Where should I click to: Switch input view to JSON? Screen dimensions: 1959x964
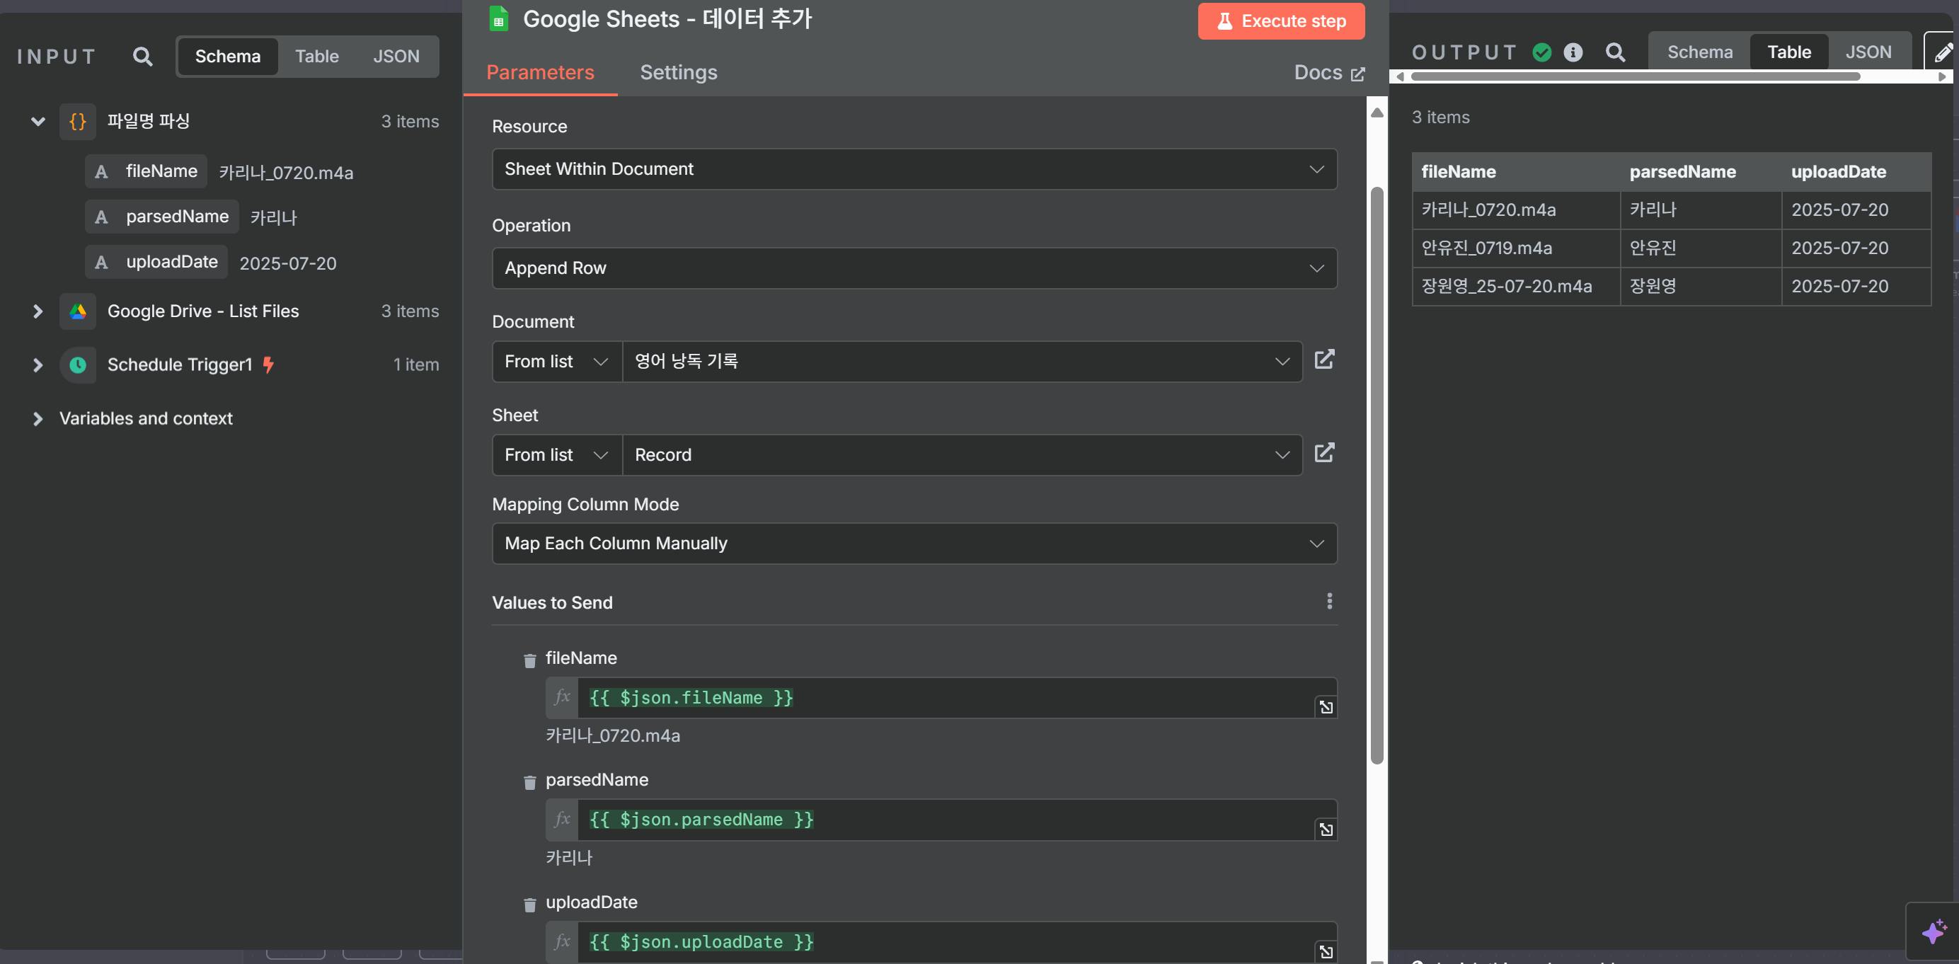[396, 56]
